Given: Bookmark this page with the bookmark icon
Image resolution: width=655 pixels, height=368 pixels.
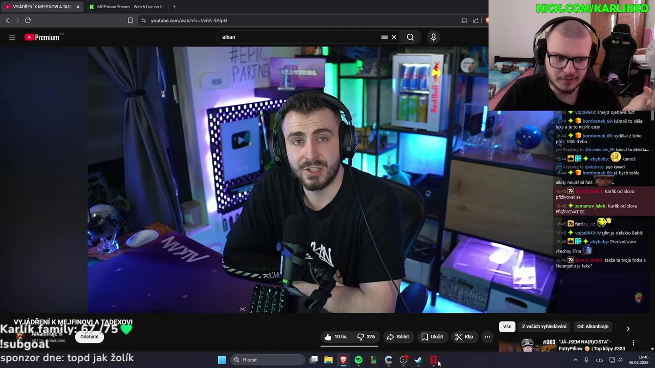Looking at the screenshot, I should click(130, 20).
